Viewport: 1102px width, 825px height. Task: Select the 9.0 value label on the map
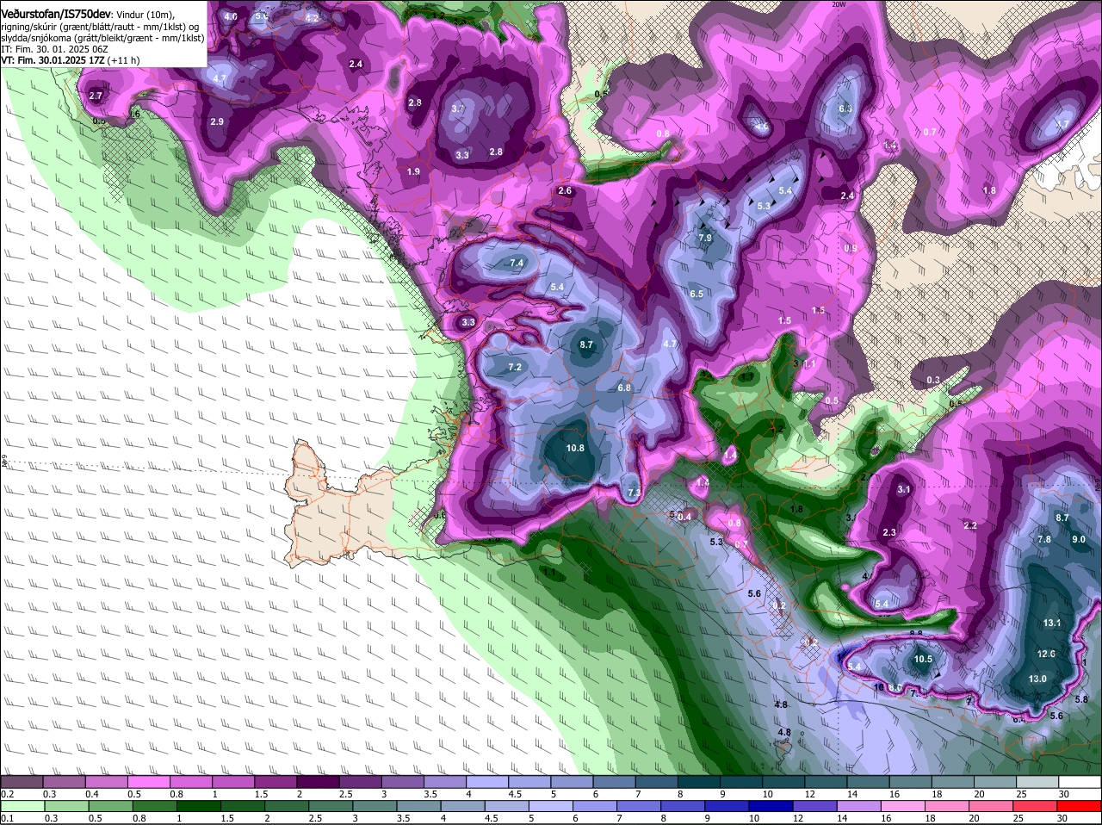1079,539
